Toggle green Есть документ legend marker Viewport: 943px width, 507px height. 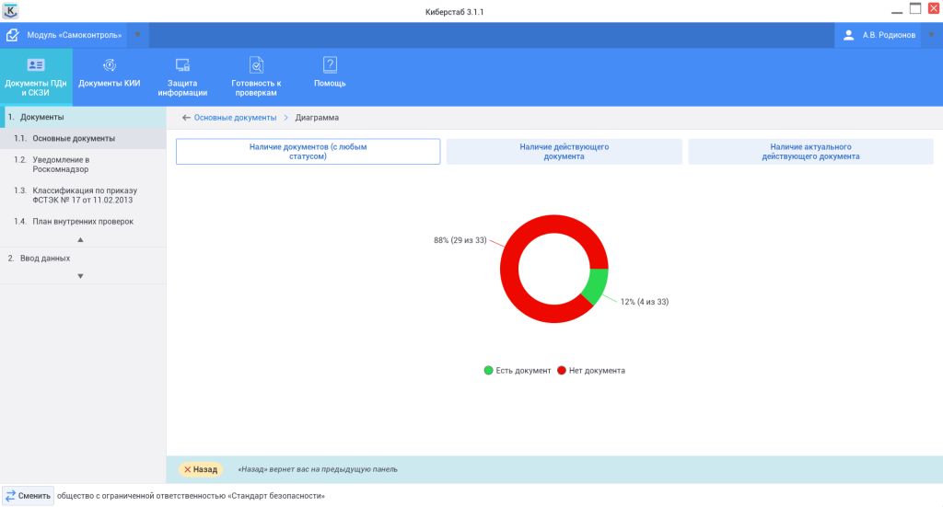click(488, 371)
